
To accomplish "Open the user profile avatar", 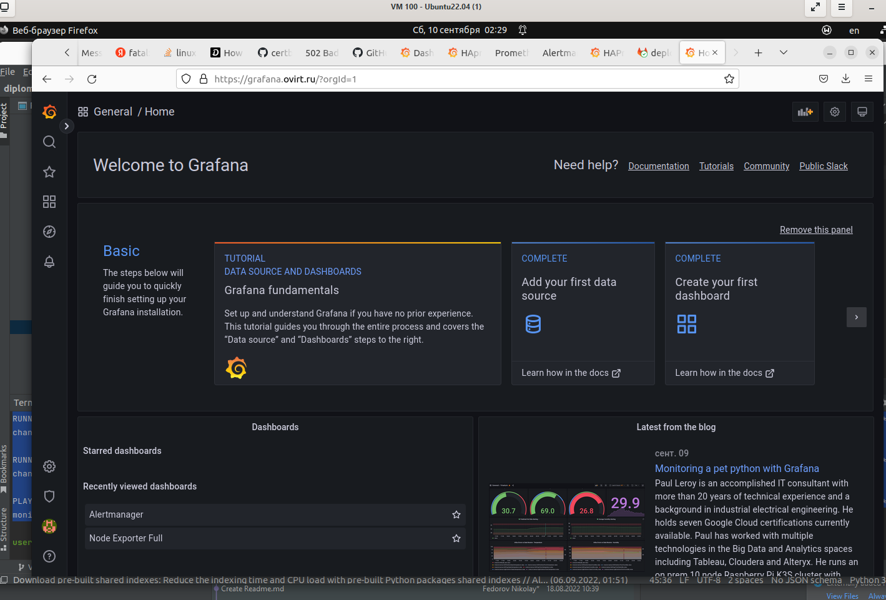I will [x=49, y=526].
